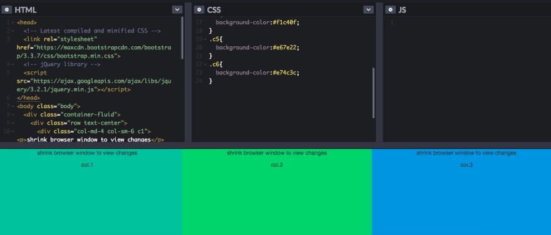Fold the .c5 rule on line 19
Viewport: 551px width, 235px height.
point(205,39)
